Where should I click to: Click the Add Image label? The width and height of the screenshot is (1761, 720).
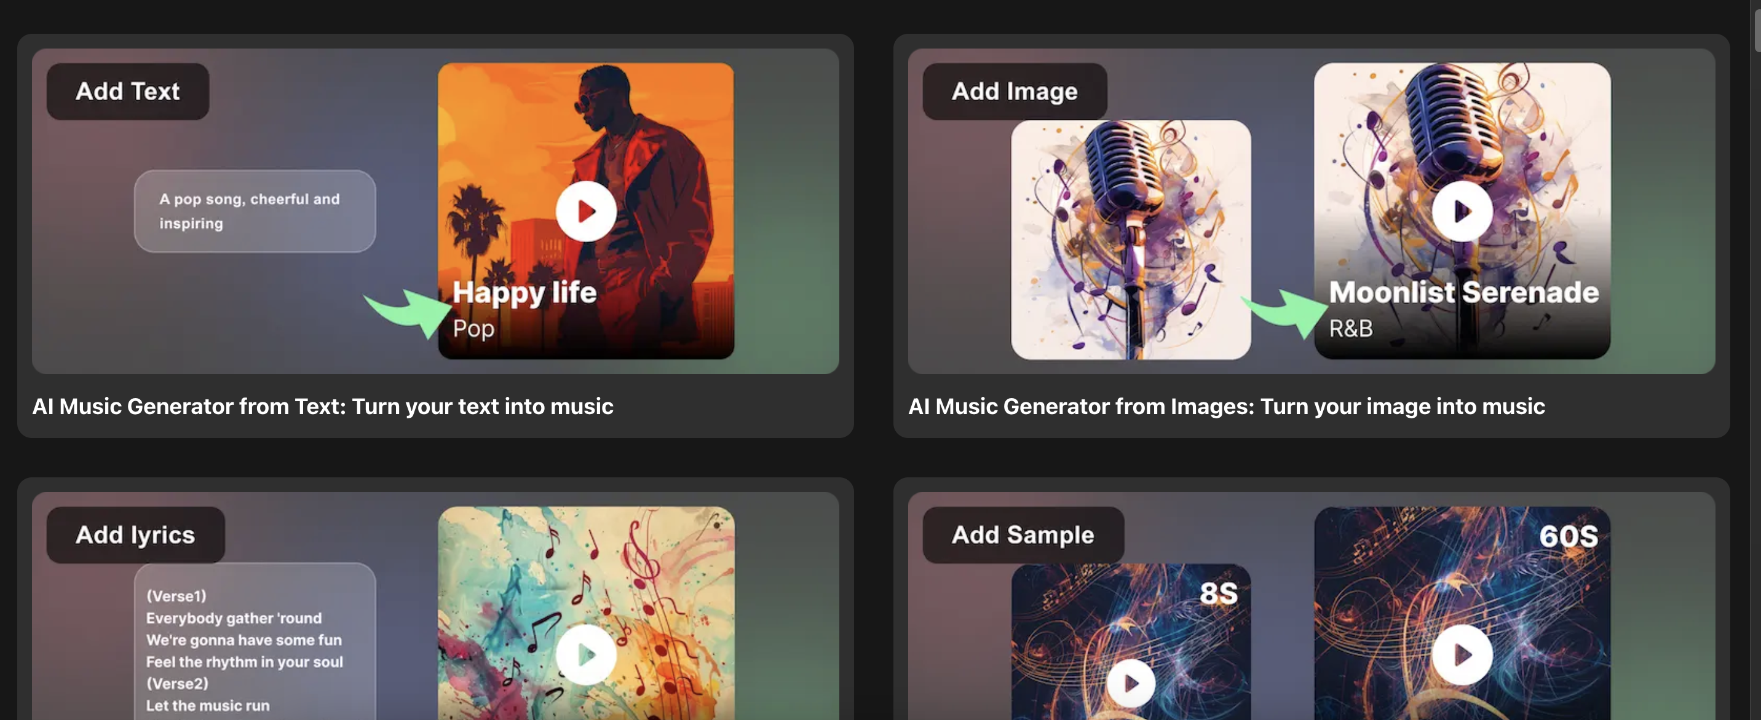tap(1014, 92)
